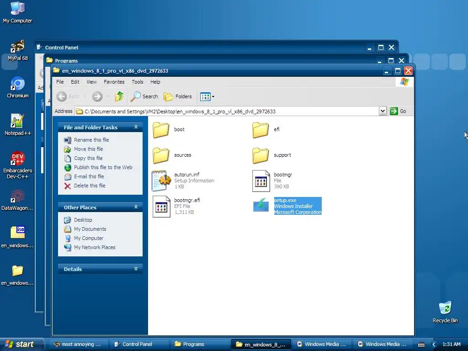This screenshot has height=351, width=468.
Task: Click the Go button
Action: 398,111
